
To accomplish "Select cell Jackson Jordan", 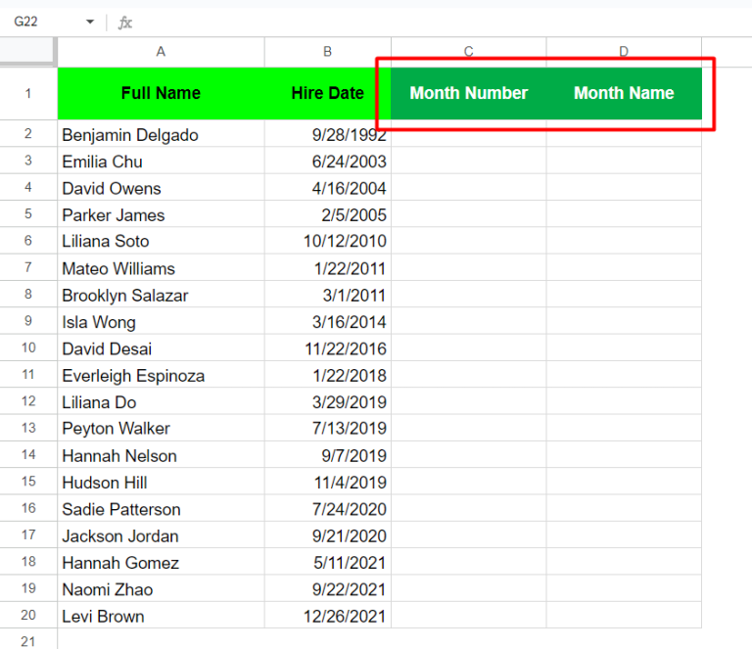I will pyautogui.click(x=161, y=534).
